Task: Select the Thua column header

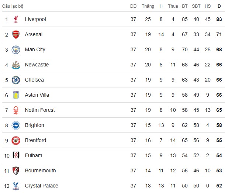Action: [x=173, y=6]
